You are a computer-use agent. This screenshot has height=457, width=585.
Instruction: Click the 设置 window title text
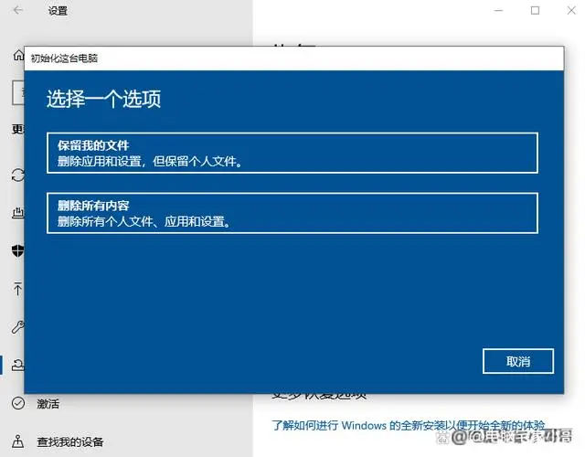(x=58, y=11)
